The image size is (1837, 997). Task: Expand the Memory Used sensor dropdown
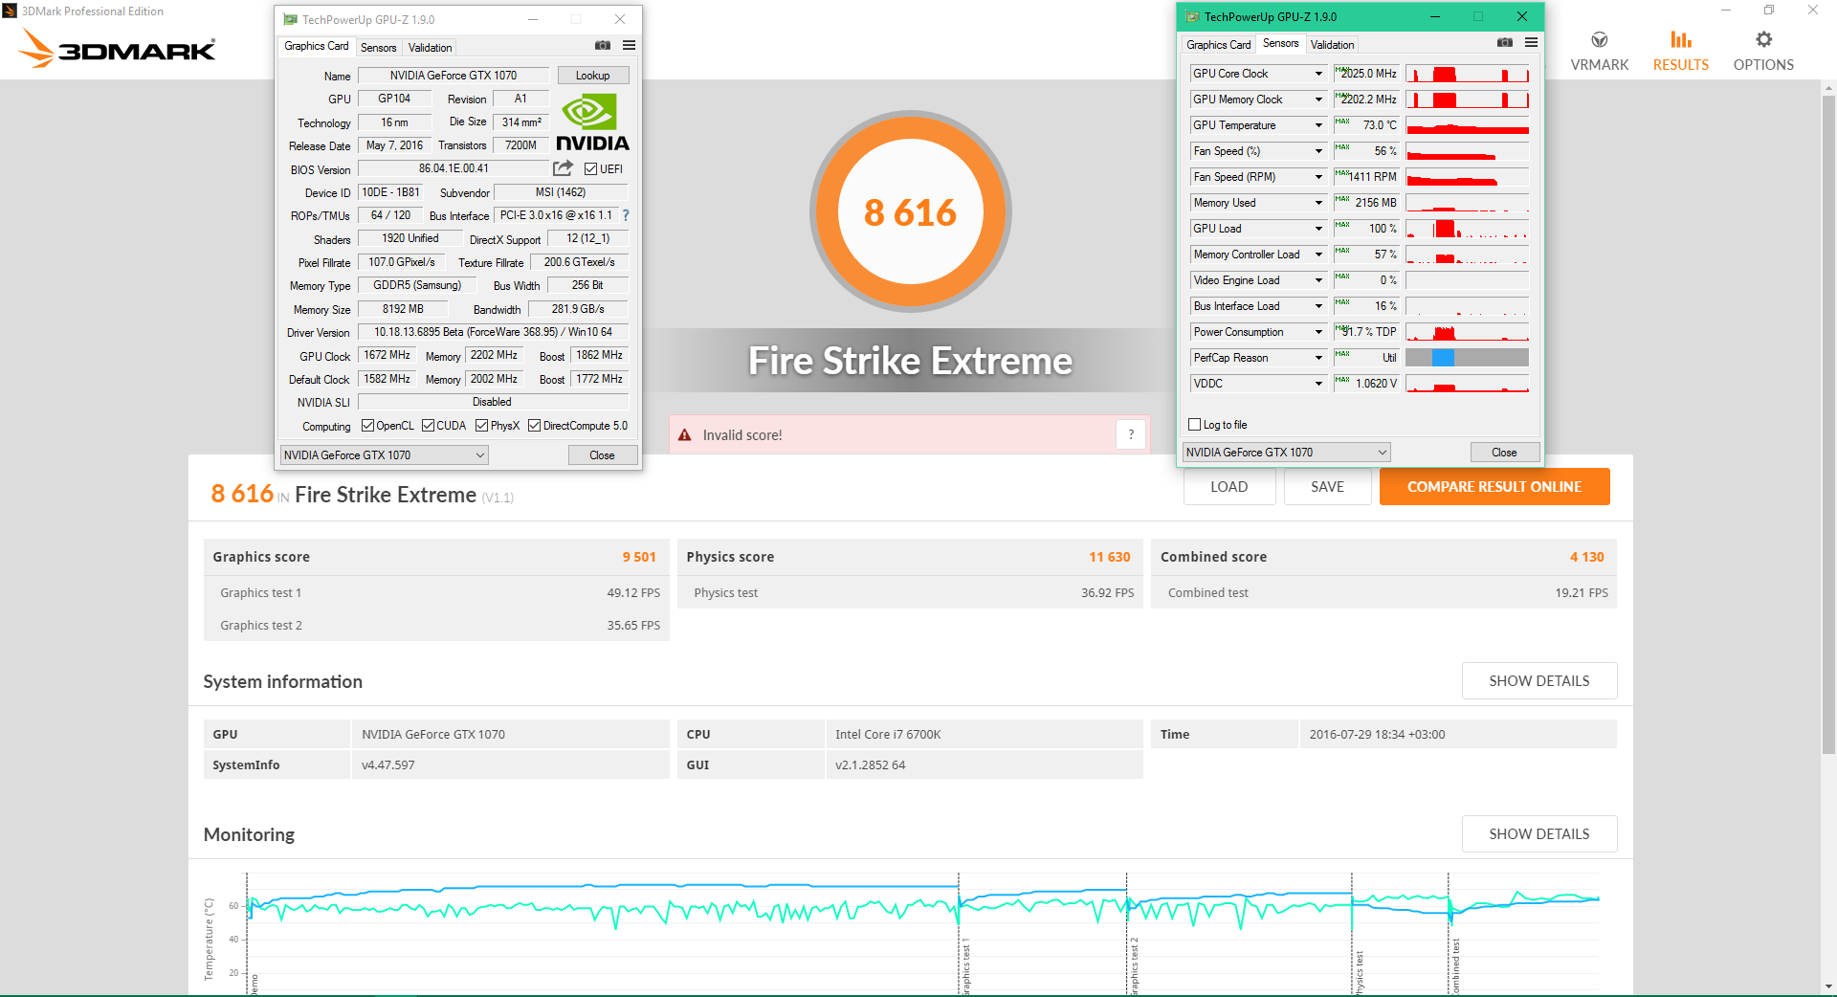tap(1318, 203)
